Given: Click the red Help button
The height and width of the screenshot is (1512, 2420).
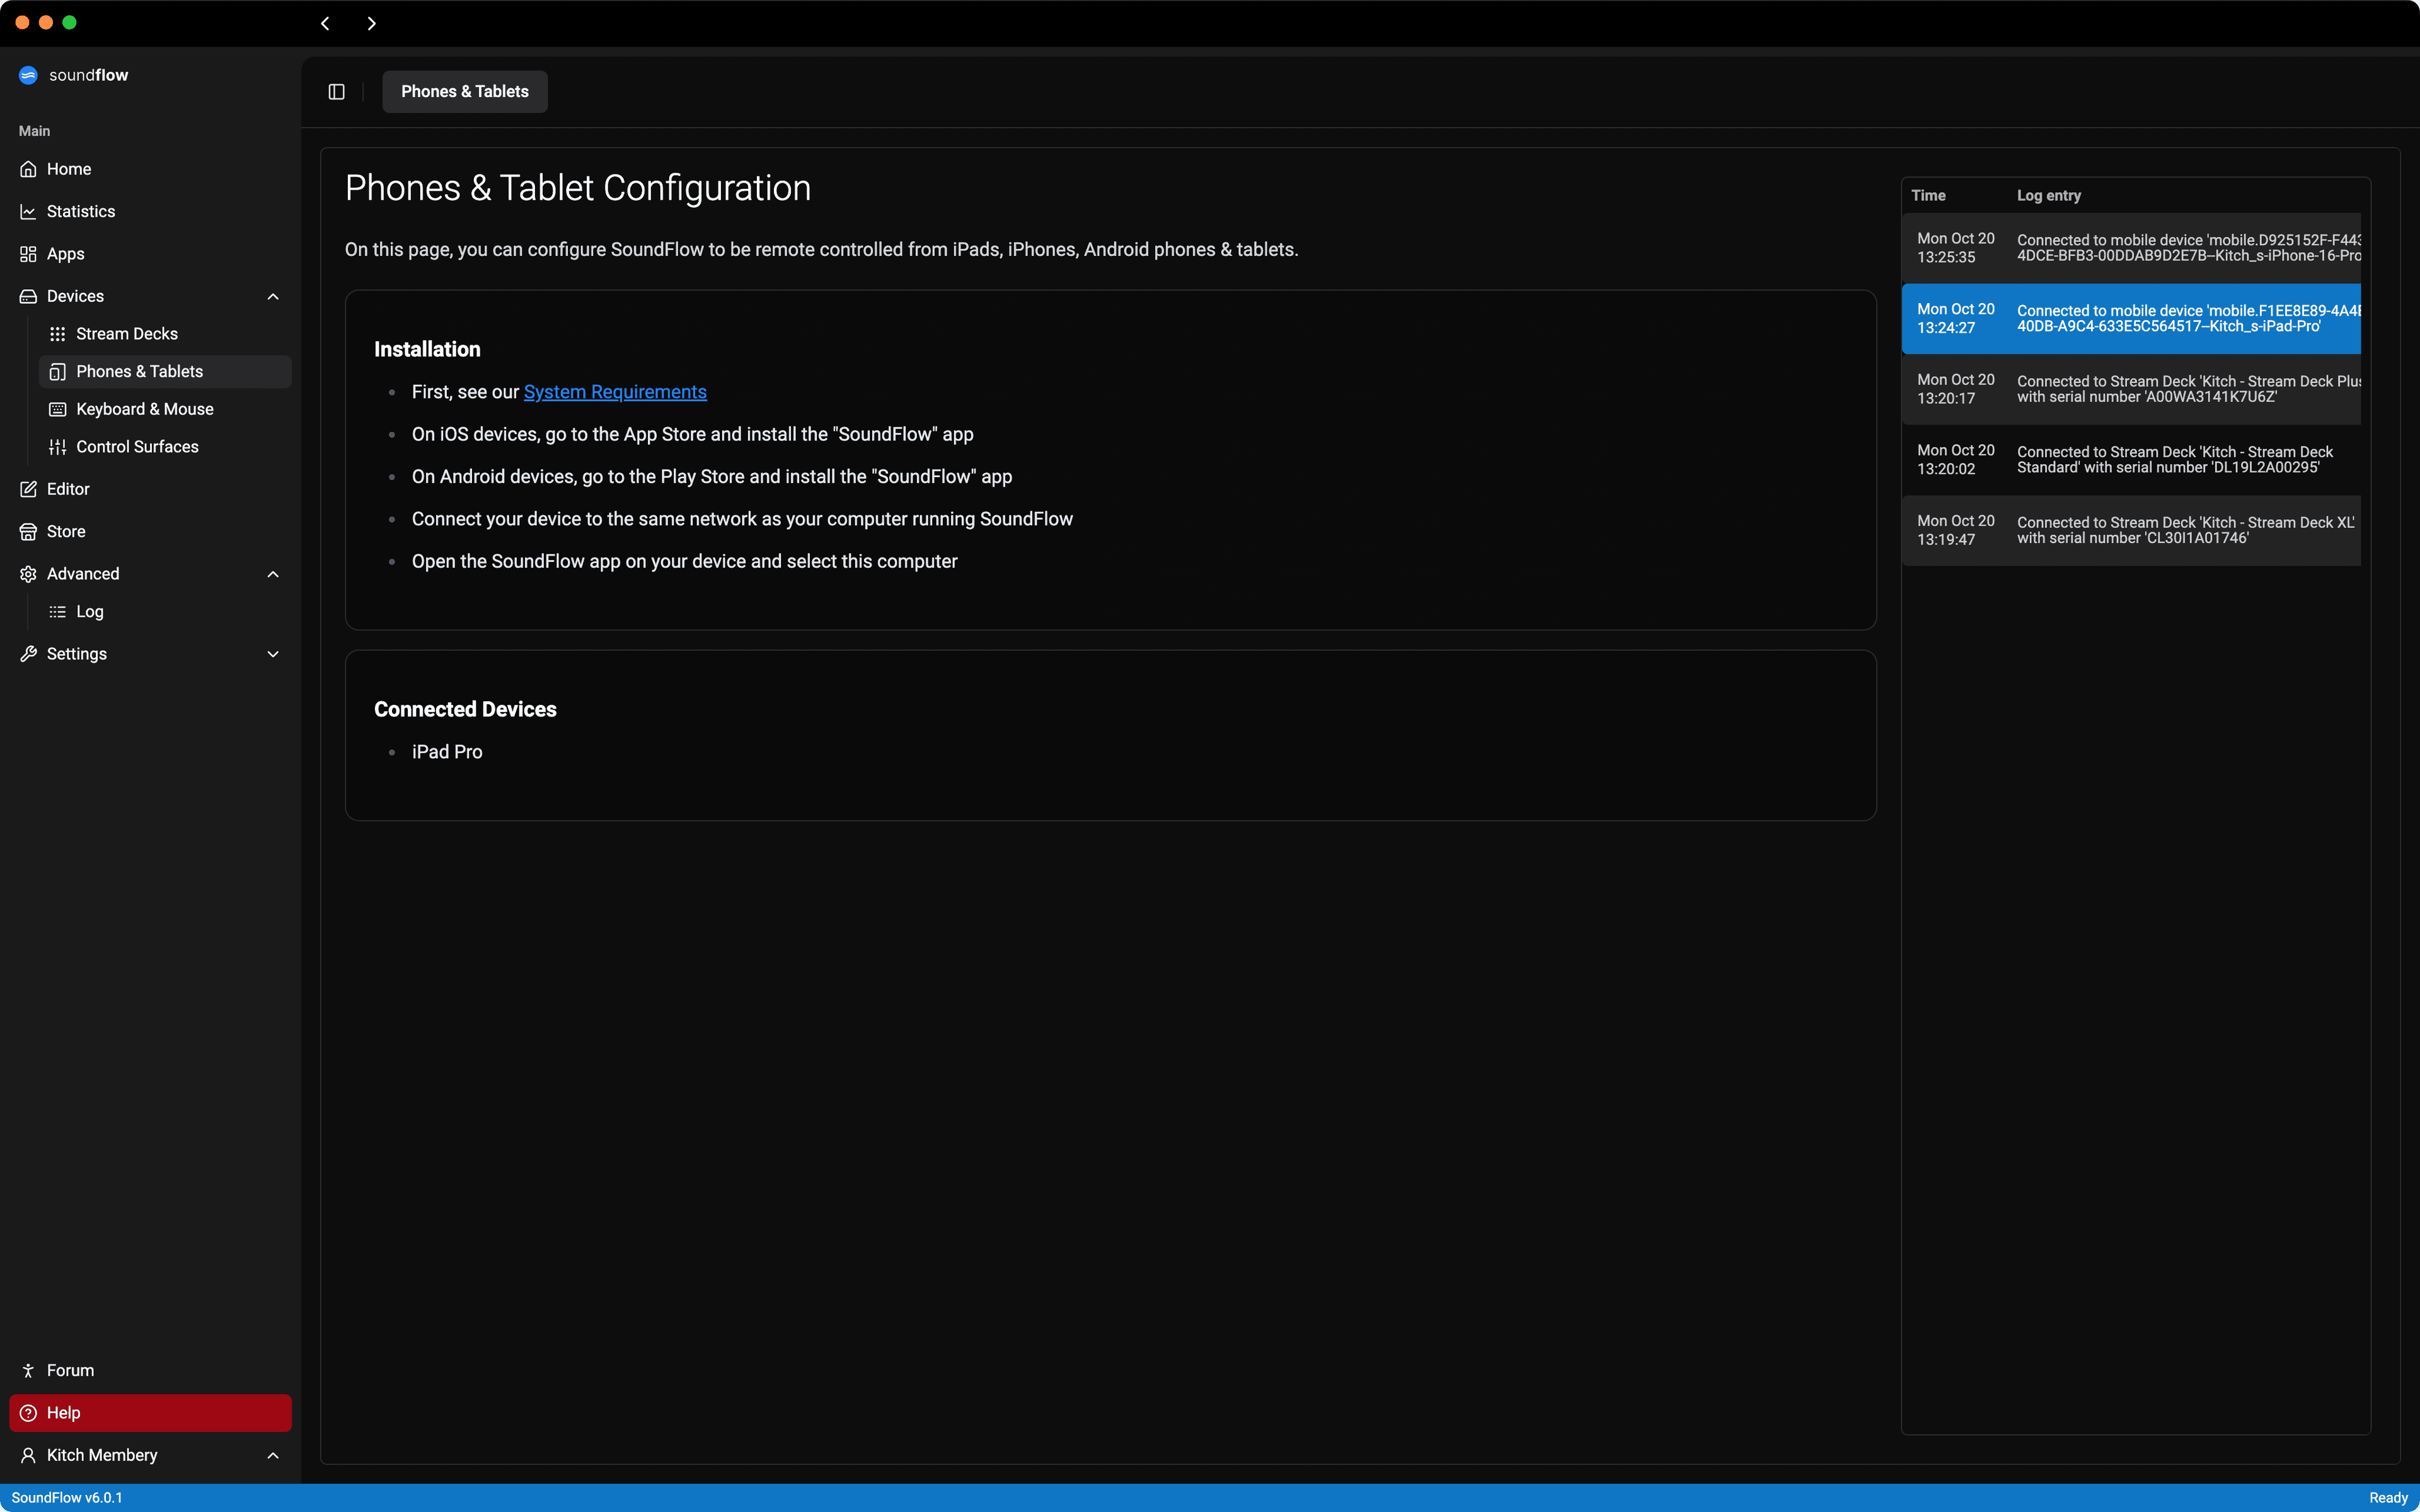Looking at the screenshot, I should click(150, 1413).
